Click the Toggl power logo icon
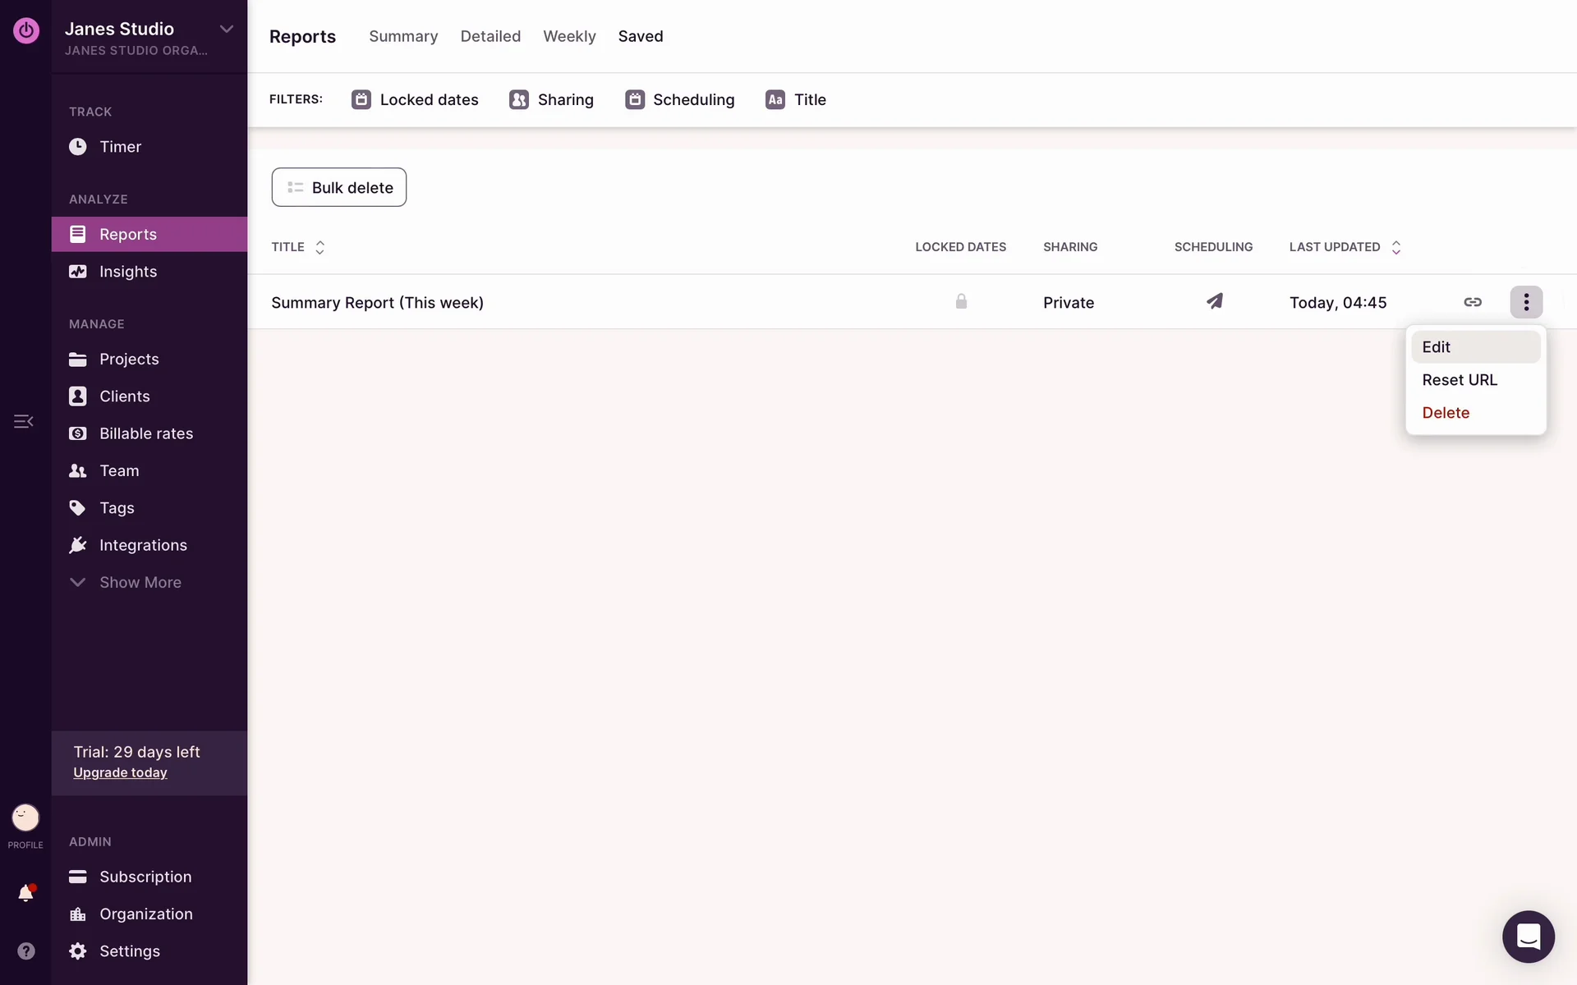 tap(25, 30)
